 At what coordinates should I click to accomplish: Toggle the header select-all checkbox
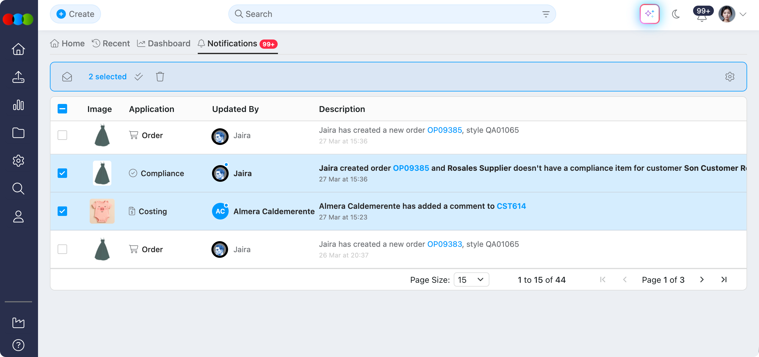click(62, 109)
